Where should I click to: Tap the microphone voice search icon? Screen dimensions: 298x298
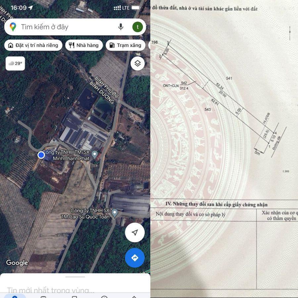pos(121,27)
